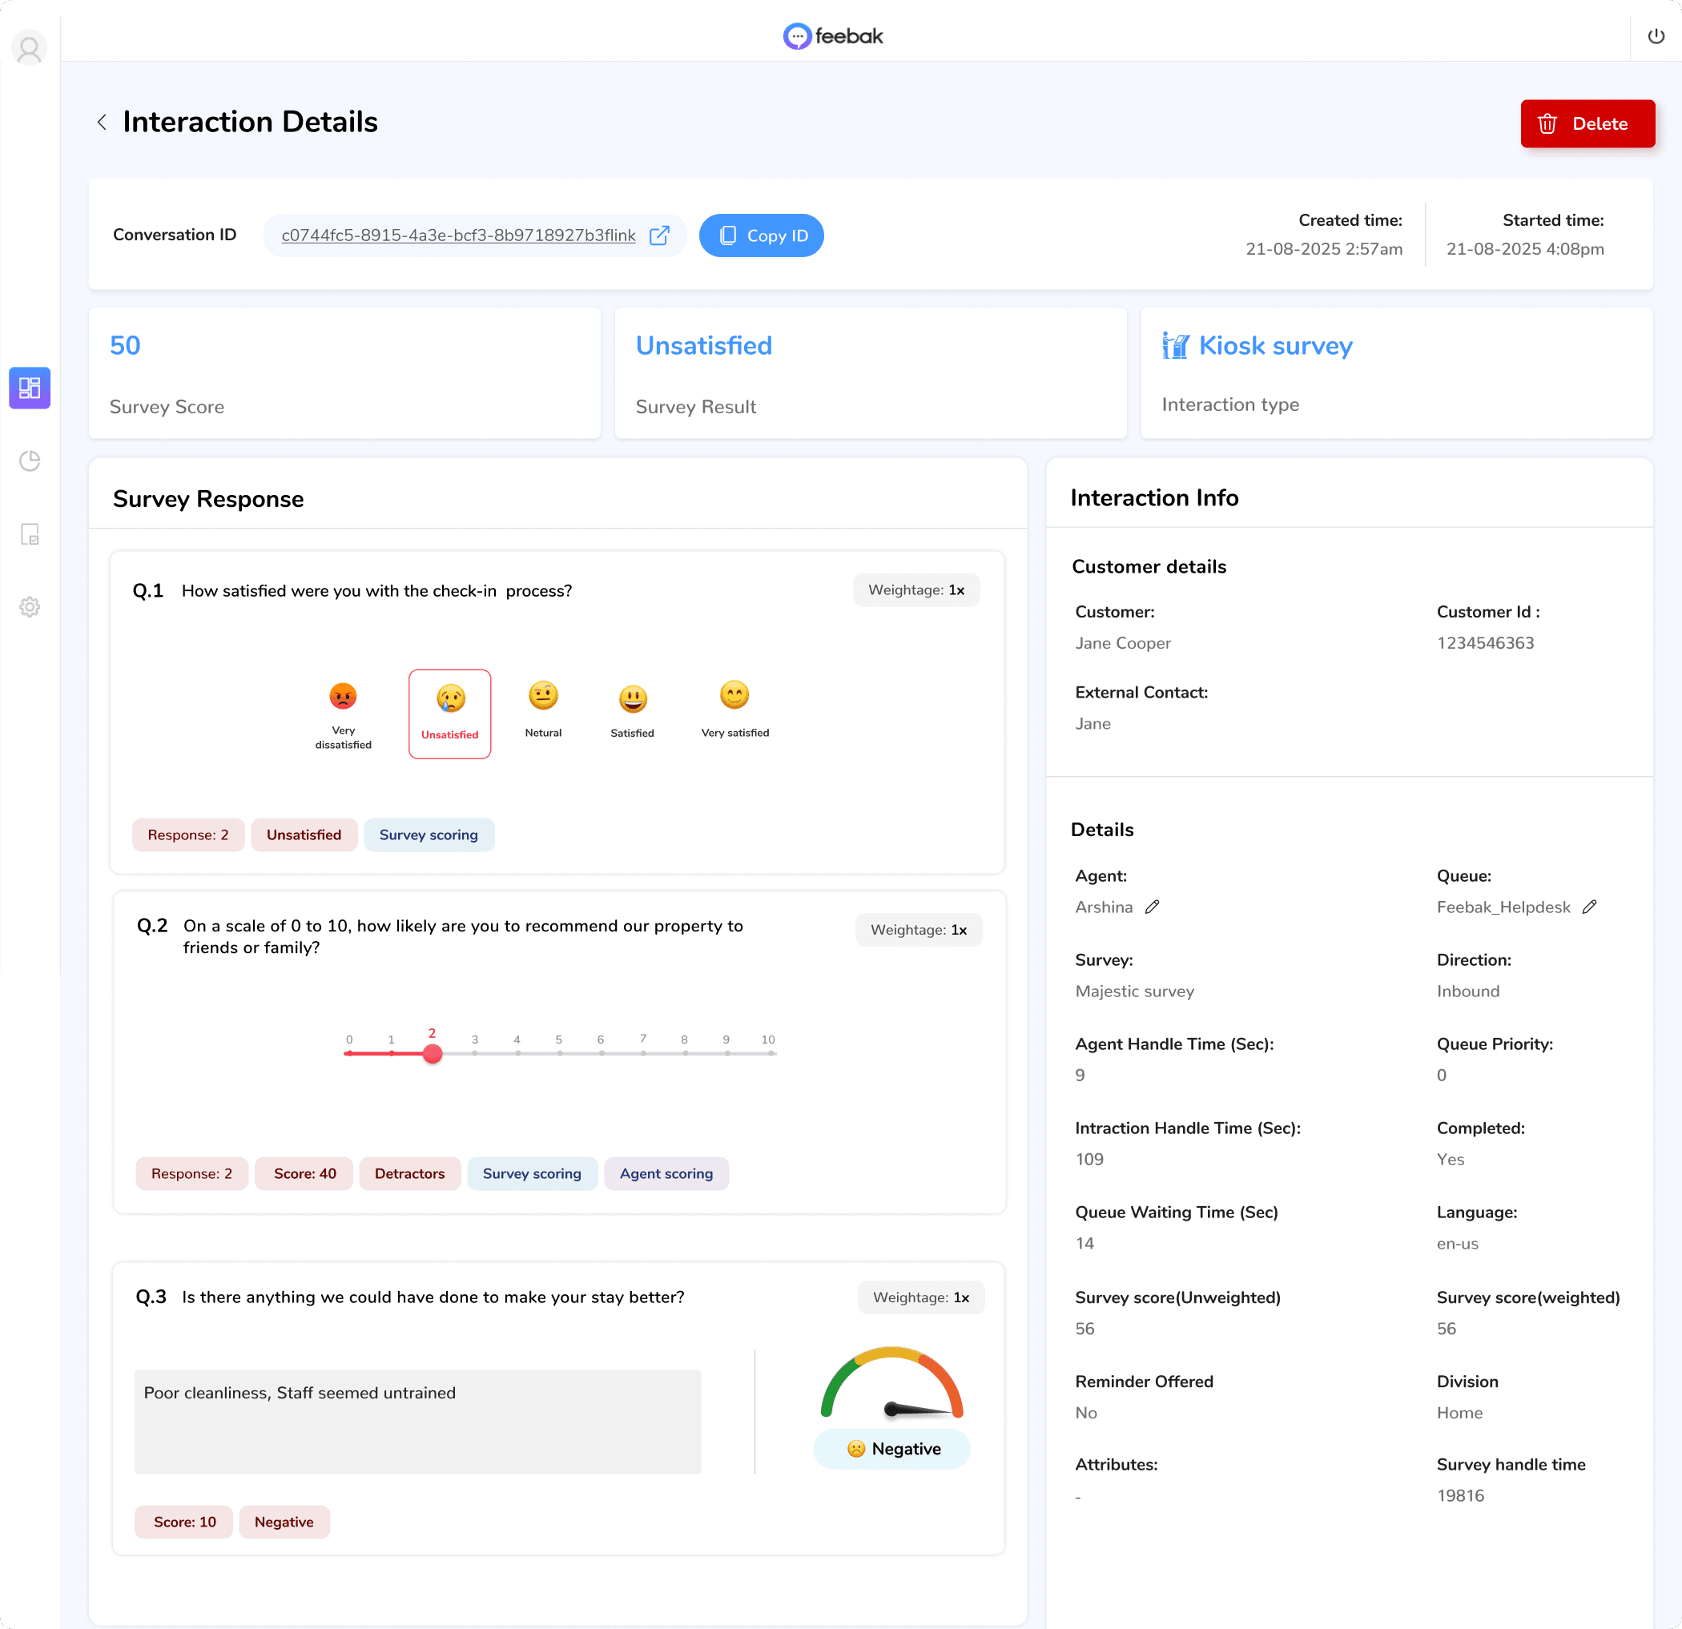Click the Score: 10 tag
The height and width of the screenshot is (1629, 1682).
click(x=184, y=1522)
